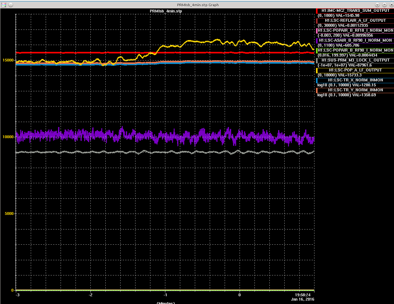Maximize the StripTool graph window
The height and width of the screenshot is (304, 394).
pyautogui.click(x=384, y=5)
